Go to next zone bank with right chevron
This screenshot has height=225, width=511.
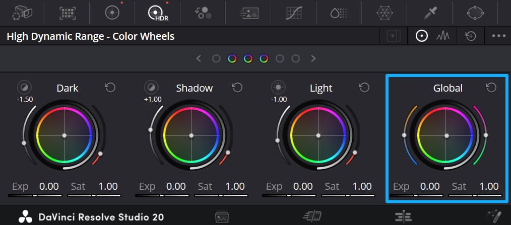[313, 58]
